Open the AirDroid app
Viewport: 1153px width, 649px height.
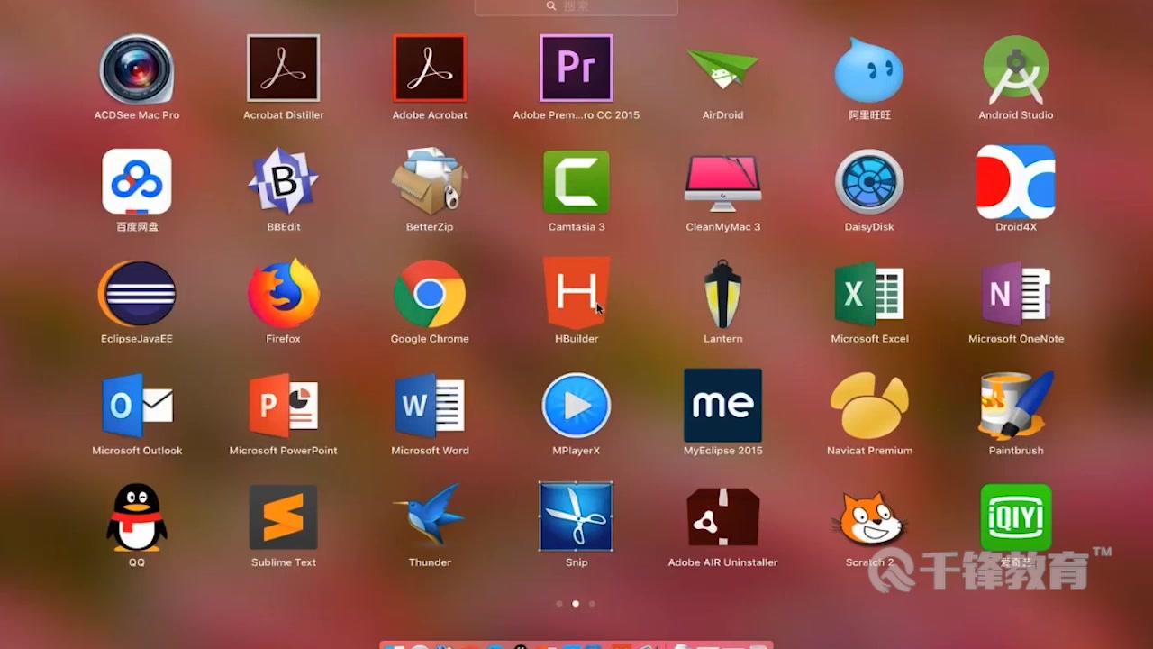pos(722,69)
